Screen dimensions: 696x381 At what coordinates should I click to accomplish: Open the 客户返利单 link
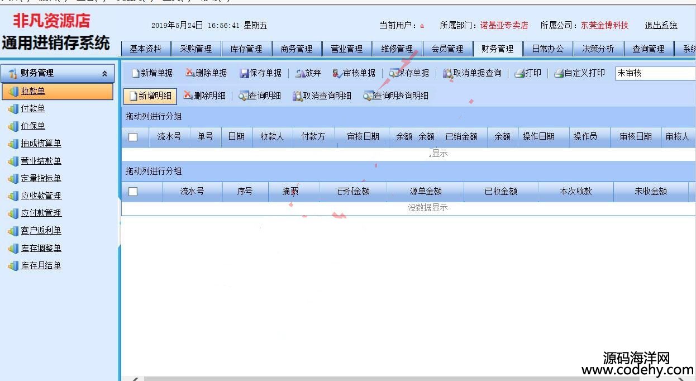click(x=41, y=230)
